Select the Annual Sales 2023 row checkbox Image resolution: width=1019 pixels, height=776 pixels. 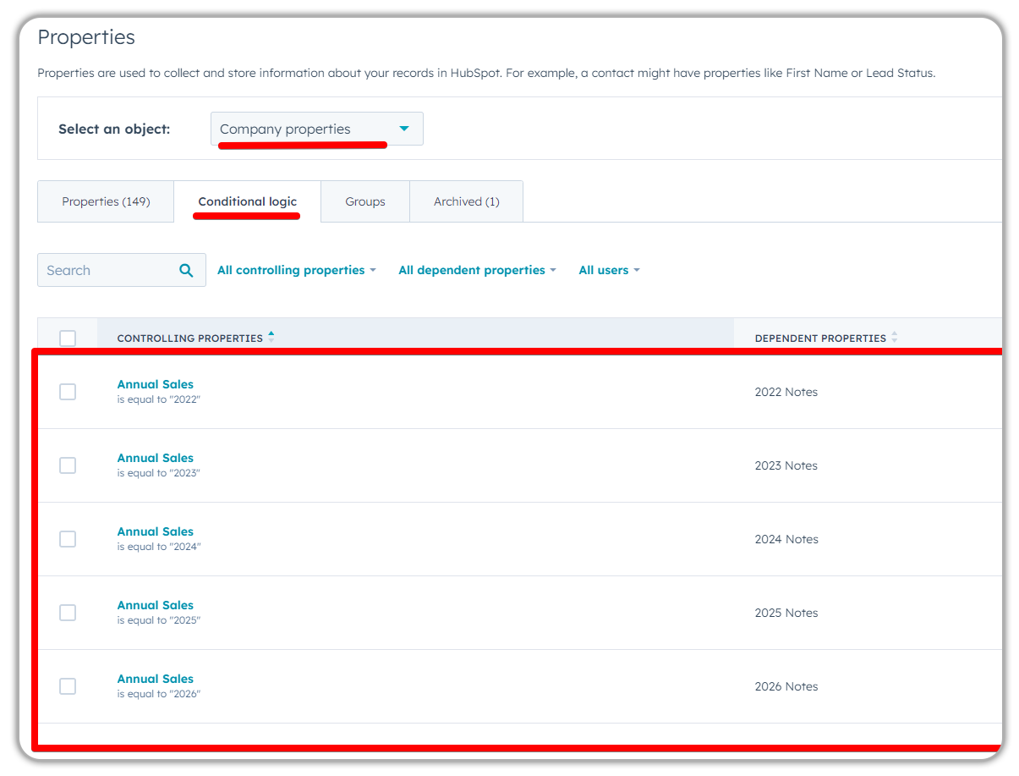pyautogui.click(x=68, y=465)
